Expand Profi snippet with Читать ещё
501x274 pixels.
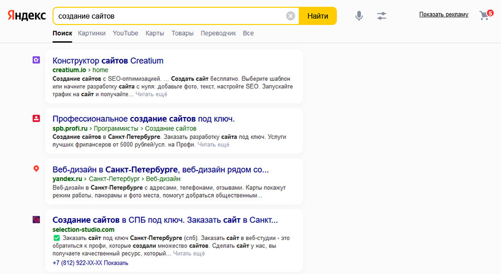213,145
